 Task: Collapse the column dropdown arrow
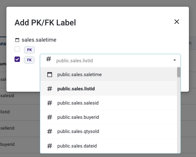(174, 60)
